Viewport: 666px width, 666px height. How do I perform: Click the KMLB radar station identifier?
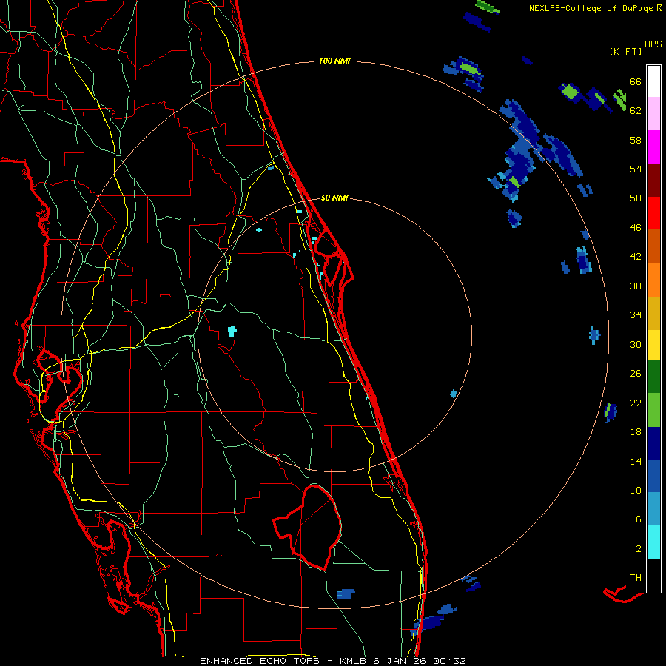point(354,661)
